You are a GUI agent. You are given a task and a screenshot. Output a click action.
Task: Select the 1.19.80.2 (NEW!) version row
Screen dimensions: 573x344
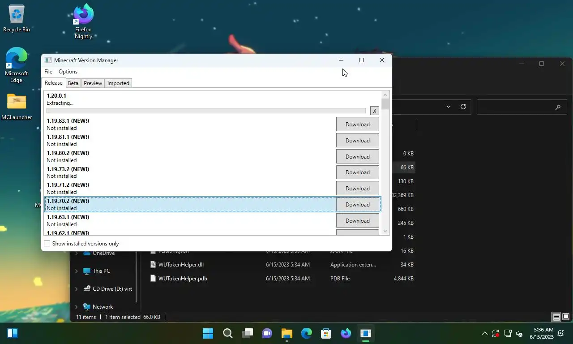coord(213,156)
